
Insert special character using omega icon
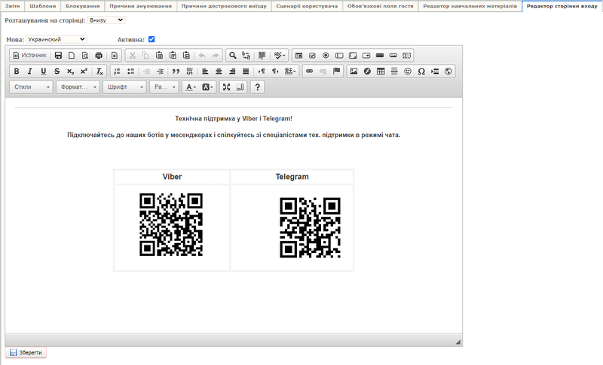coord(421,71)
